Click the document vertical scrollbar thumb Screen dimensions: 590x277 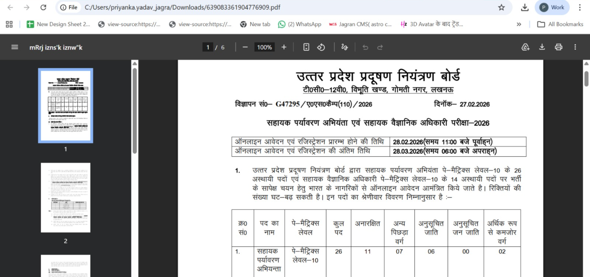pyautogui.click(x=586, y=79)
